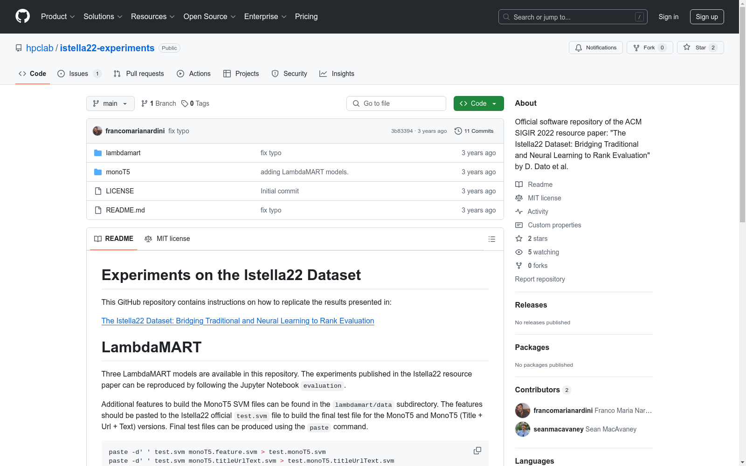Viewport: 746px width, 466px height.
Task: Open the Packages section heading link
Action: coord(532,348)
